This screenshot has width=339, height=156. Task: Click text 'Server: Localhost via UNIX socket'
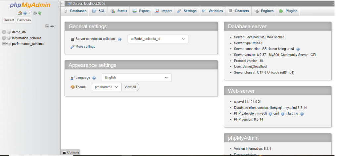tap(259, 37)
